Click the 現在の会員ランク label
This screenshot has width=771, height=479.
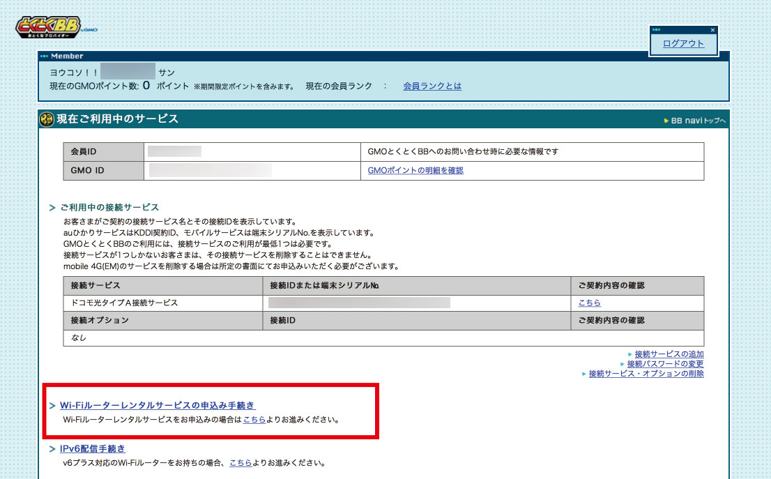tap(339, 86)
